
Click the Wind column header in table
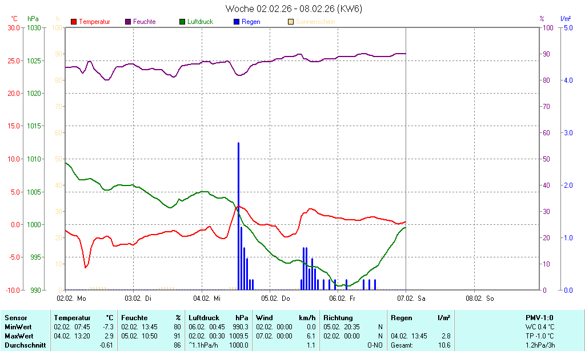(264, 318)
